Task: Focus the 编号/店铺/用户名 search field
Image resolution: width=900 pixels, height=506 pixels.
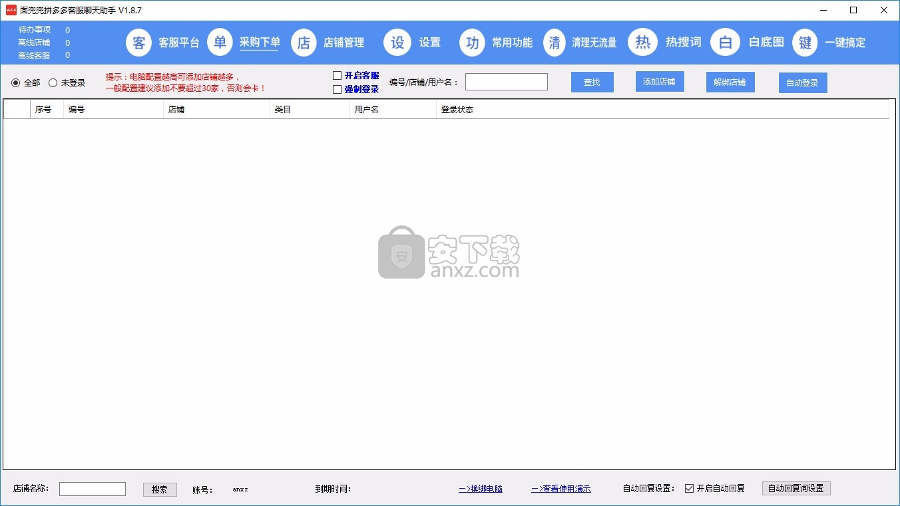Action: pyautogui.click(x=507, y=82)
